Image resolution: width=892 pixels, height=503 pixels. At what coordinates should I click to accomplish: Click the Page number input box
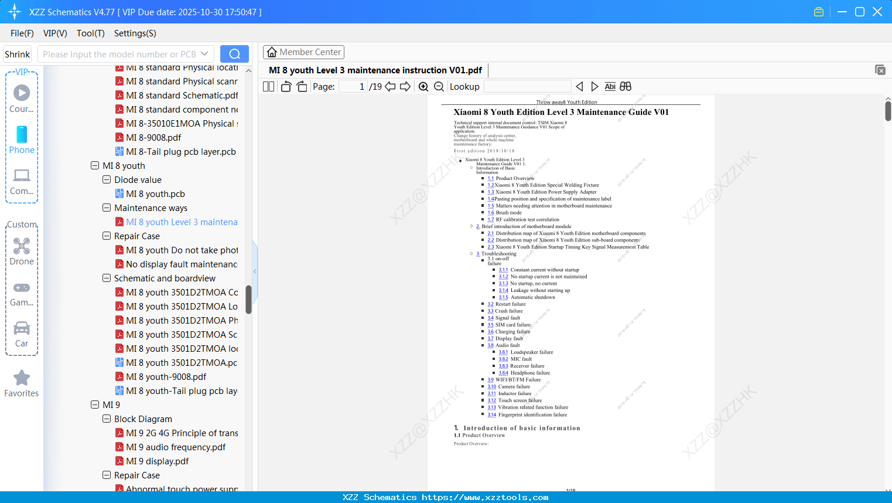353,87
